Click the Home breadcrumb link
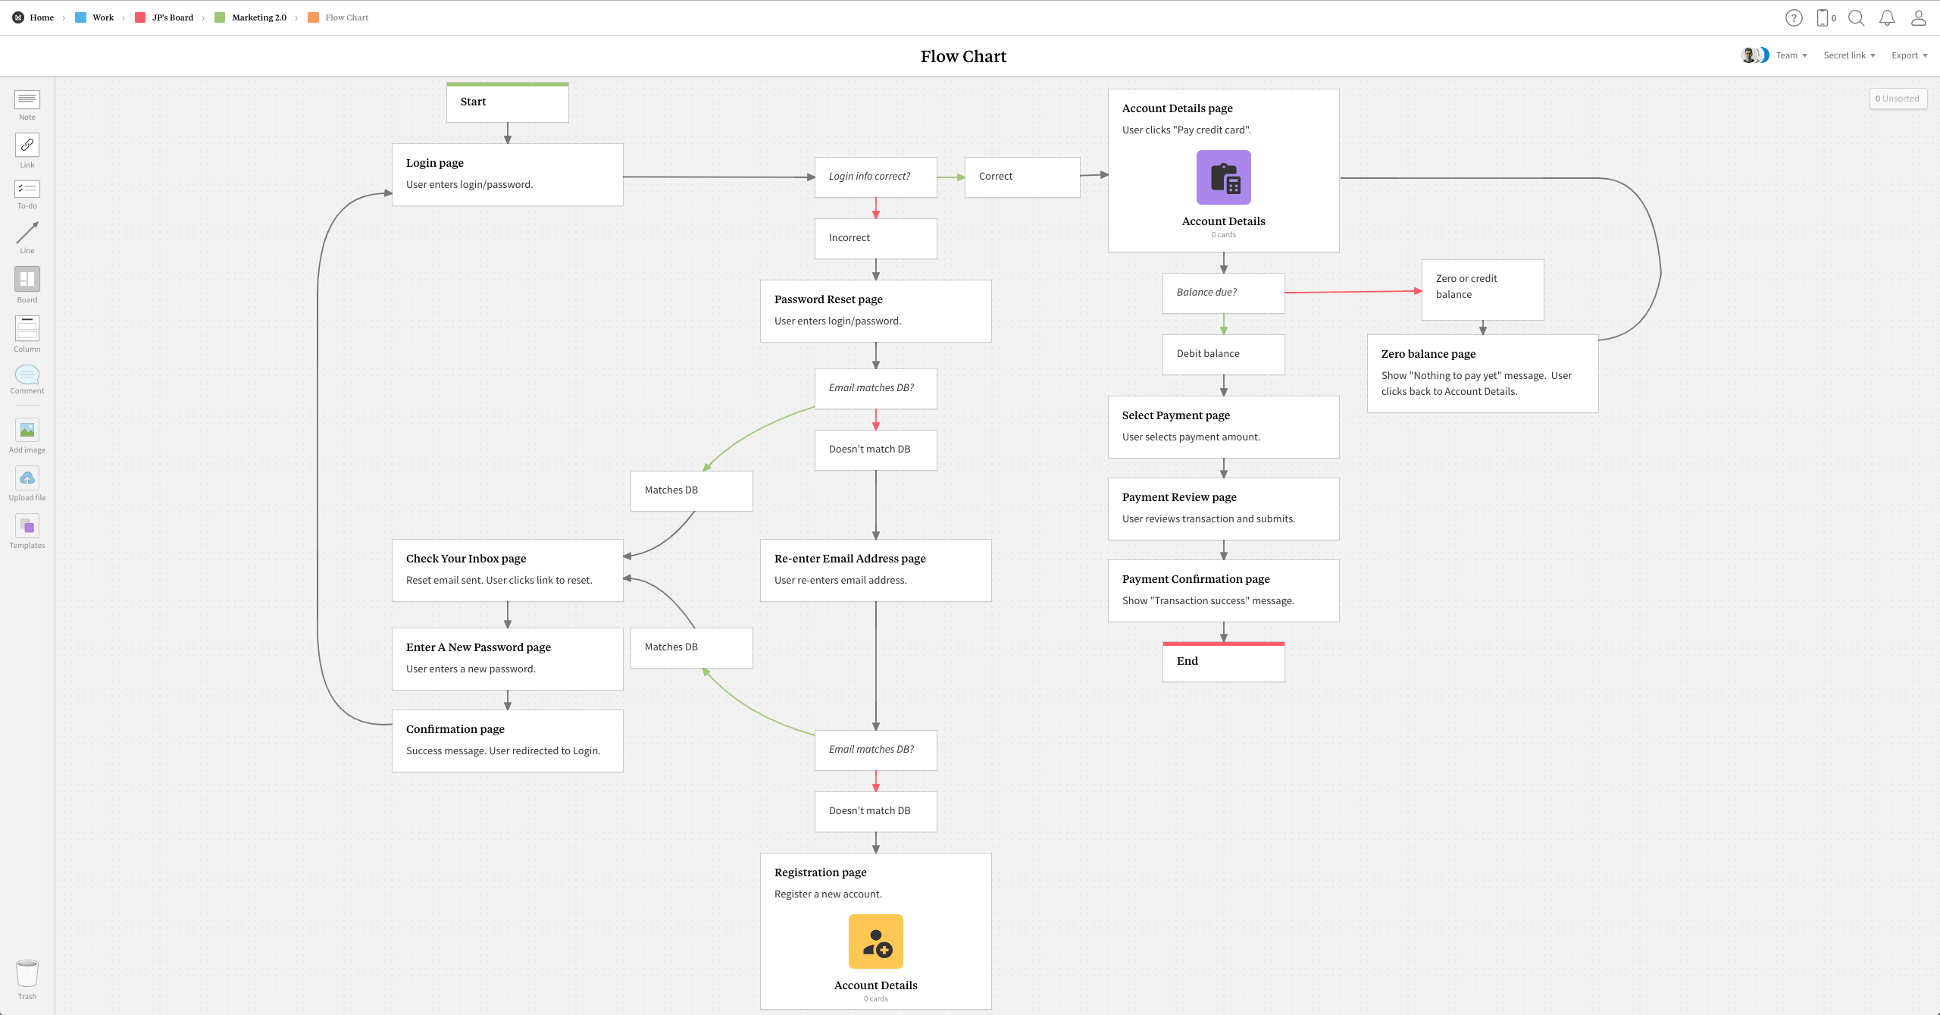Screen dimensions: 1940x1015 42,17
